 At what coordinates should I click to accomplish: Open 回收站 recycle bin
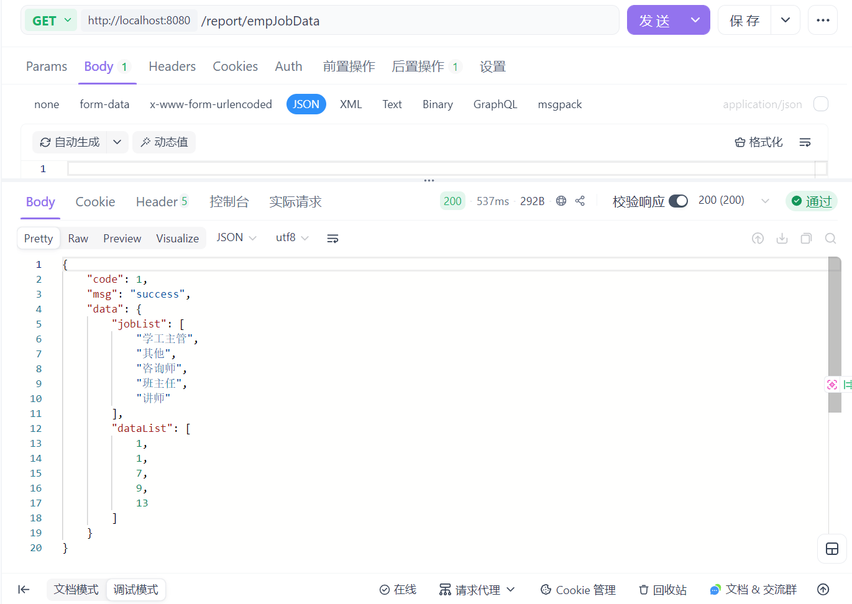click(x=662, y=590)
